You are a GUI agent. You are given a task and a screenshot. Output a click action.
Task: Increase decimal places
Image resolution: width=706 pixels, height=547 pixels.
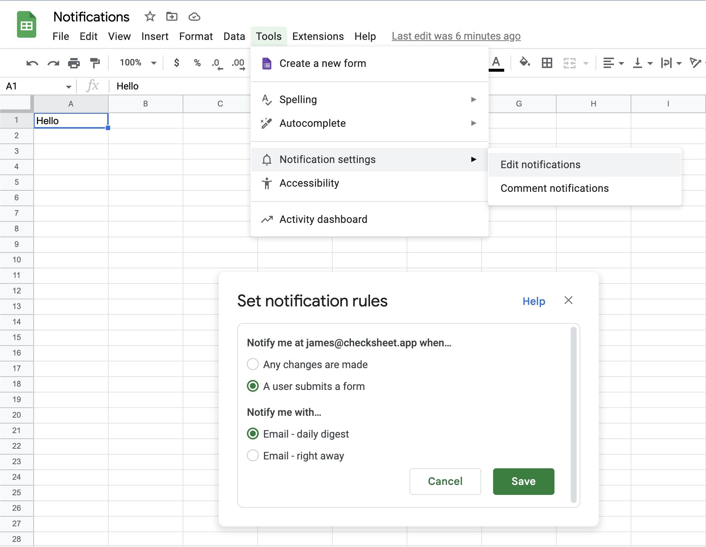(x=238, y=64)
